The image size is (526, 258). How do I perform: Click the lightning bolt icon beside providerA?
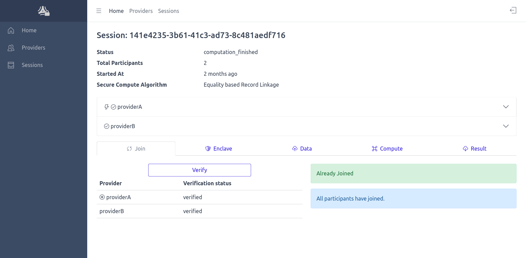107,106
